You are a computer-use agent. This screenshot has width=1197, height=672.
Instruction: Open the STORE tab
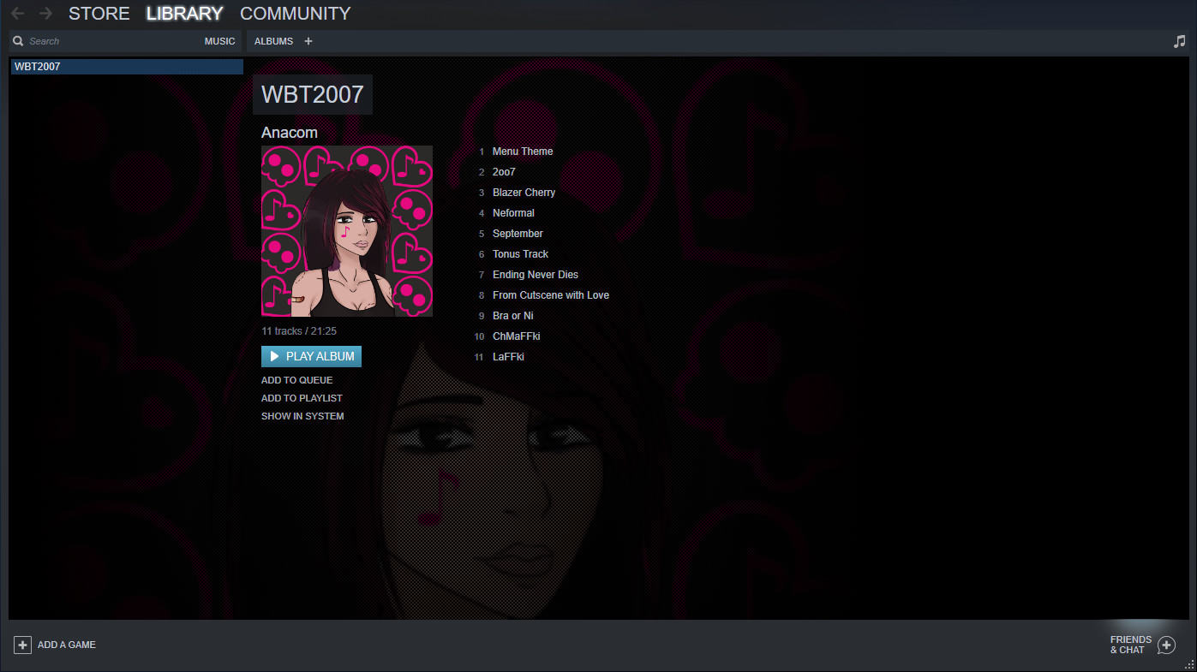click(99, 14)
